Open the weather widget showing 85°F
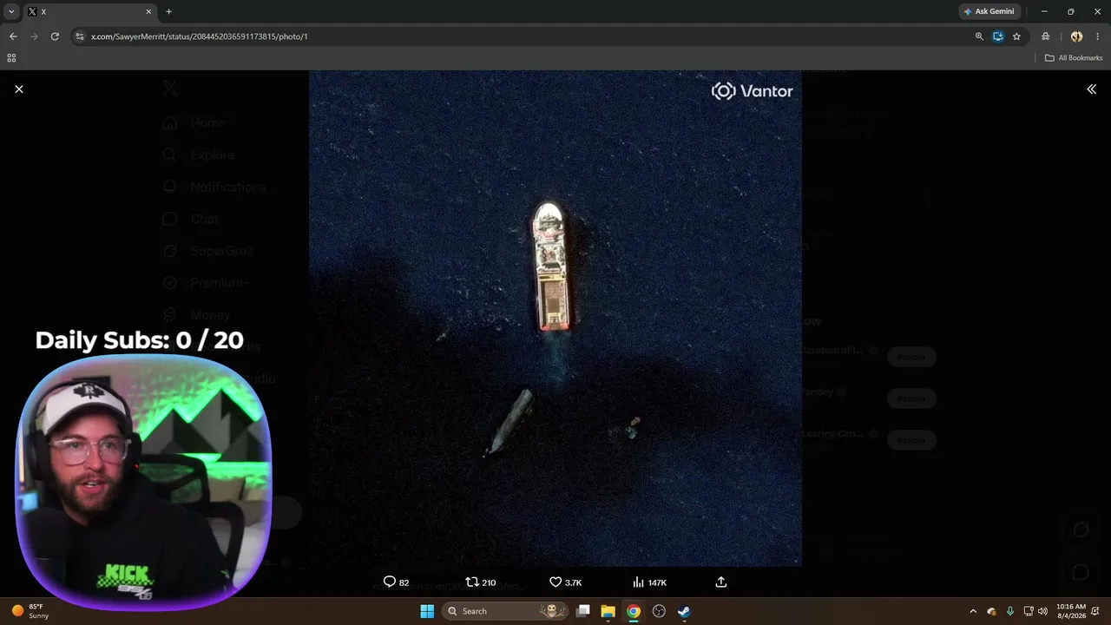Screen dimensions: 1111x625 [x=31, y=611]
